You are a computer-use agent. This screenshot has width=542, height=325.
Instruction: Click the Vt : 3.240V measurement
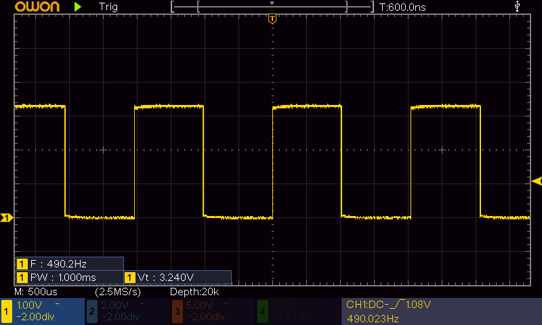(178, 278)
